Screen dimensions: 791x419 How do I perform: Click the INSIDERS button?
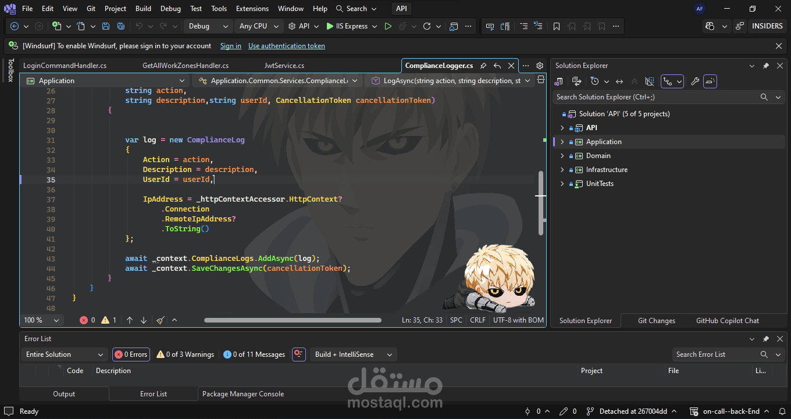point(767,26)
